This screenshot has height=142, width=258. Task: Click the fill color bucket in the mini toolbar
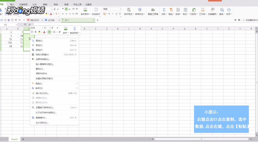click(x=39, y=32)
